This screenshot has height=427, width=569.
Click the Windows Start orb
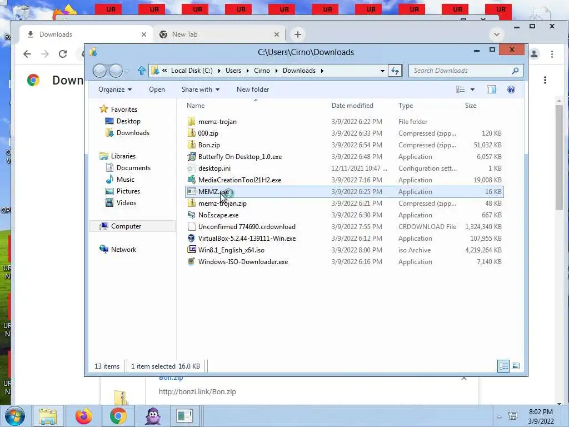pos(15,416)
